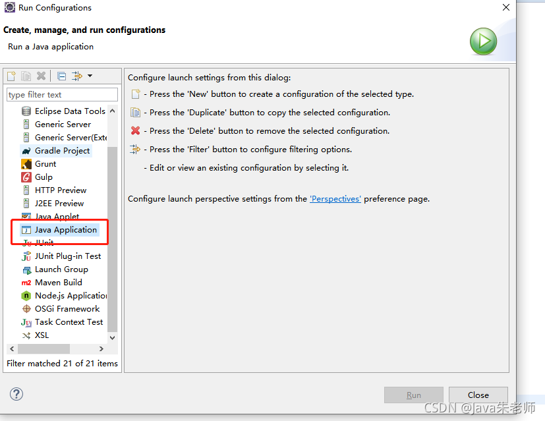Select the JUnit Plug-in Test icon

tap(26, 256)
